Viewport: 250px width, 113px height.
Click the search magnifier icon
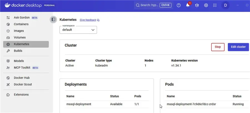pyautogui.click(x=137, y=5)
